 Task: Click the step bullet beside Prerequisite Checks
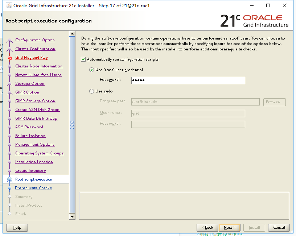(10, 188)
